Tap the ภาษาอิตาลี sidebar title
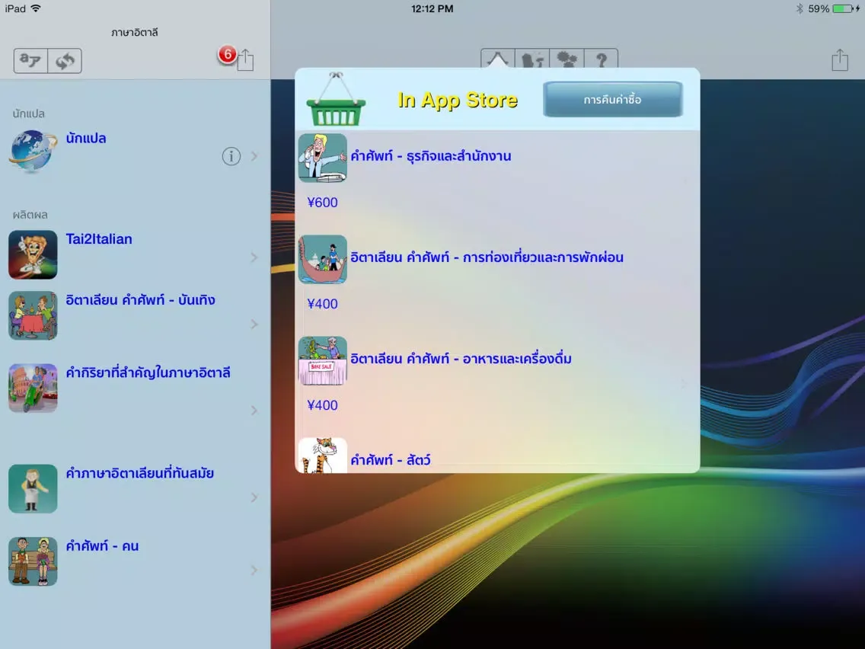 click(135, 33)
